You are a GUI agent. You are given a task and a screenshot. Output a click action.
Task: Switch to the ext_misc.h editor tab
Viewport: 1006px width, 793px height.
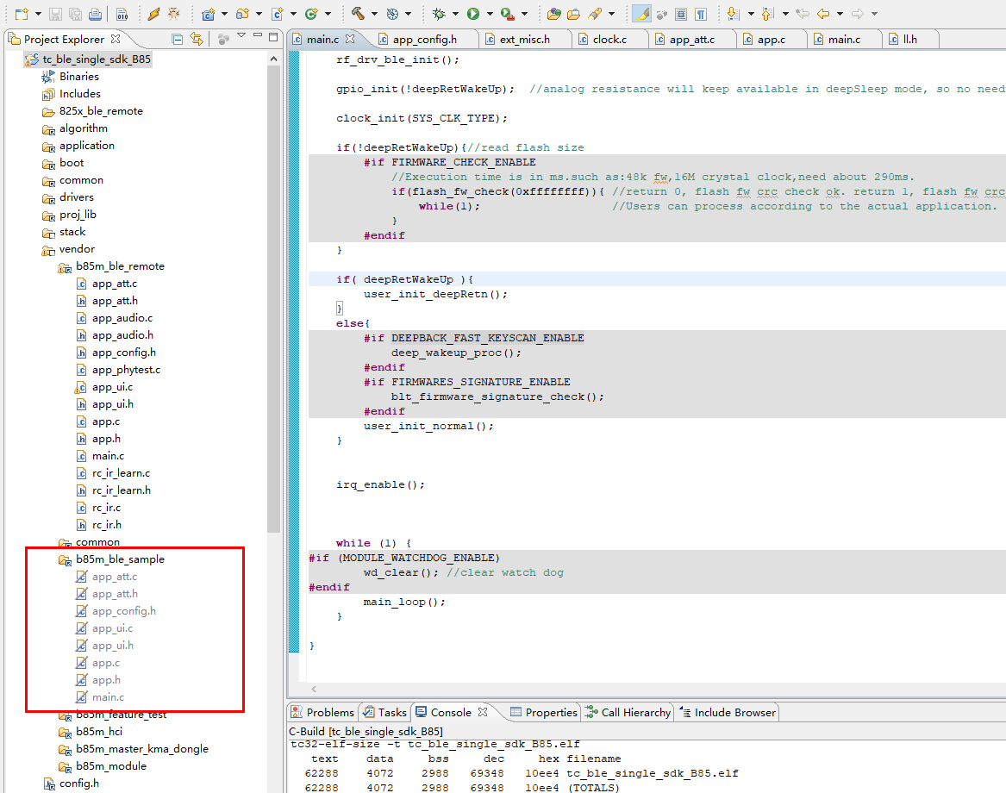525,39
